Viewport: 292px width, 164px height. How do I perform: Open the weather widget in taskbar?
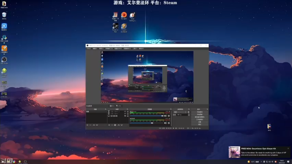click(253, 162)
